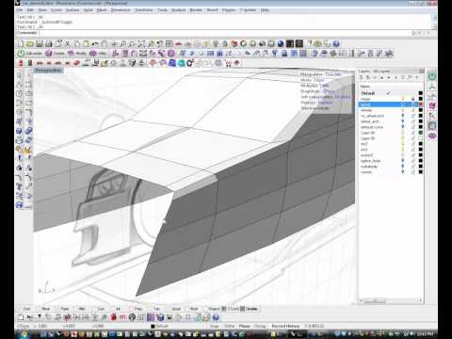
Task: Click the red color swatch of highlighted layer
Action: pyautogui.click(x=421, y=105)
